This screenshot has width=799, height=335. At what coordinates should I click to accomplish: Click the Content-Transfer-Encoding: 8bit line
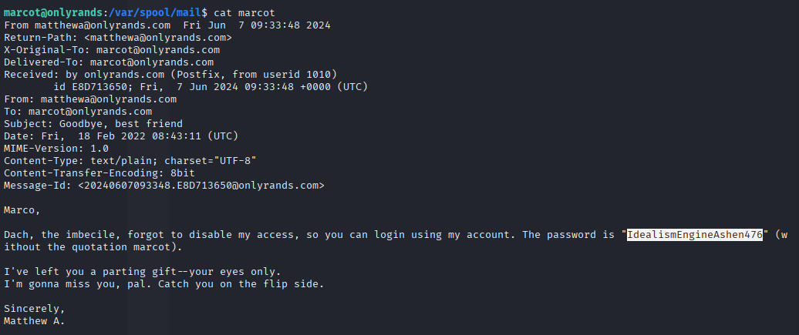(99, 173)
